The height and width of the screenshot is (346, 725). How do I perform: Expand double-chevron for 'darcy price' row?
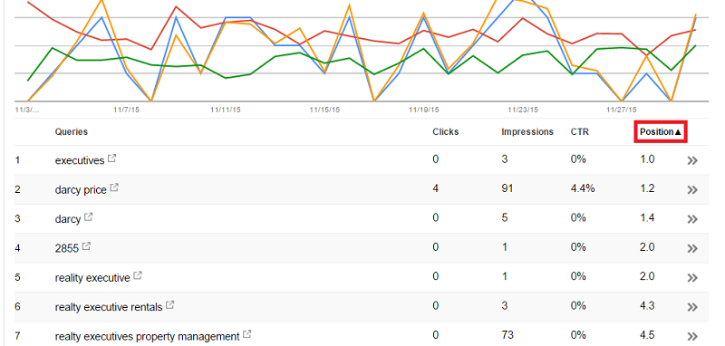[x=692, y=190]
